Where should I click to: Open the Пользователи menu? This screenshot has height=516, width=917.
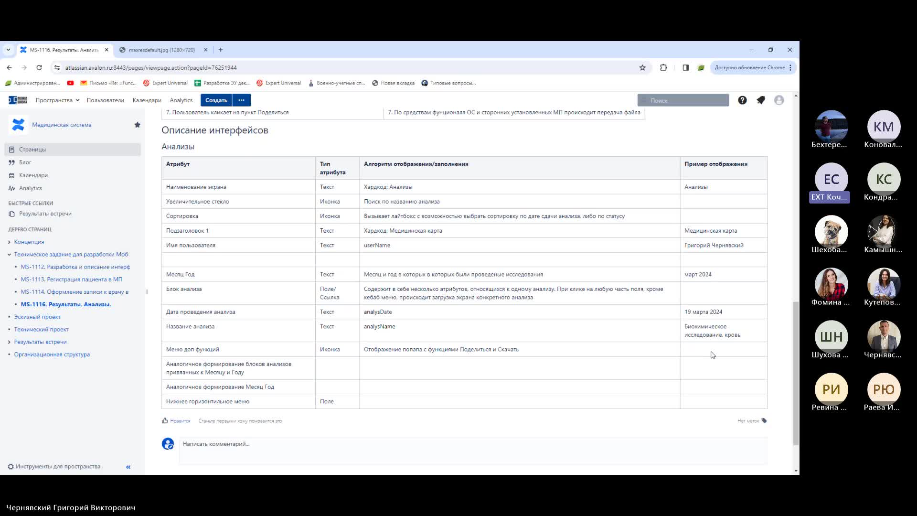click(x=105, y=100)
